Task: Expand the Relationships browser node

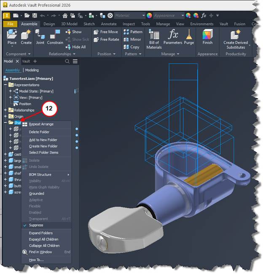Action: point(5,110)
